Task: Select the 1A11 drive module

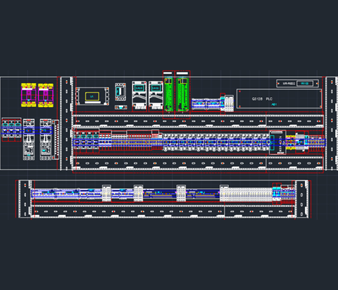Action: click(x=156, y=95)
